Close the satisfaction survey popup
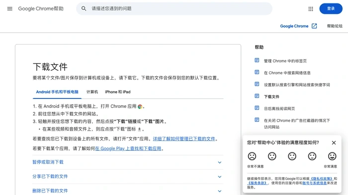This screenshot has width=348, height=195. tap(334, 143)
